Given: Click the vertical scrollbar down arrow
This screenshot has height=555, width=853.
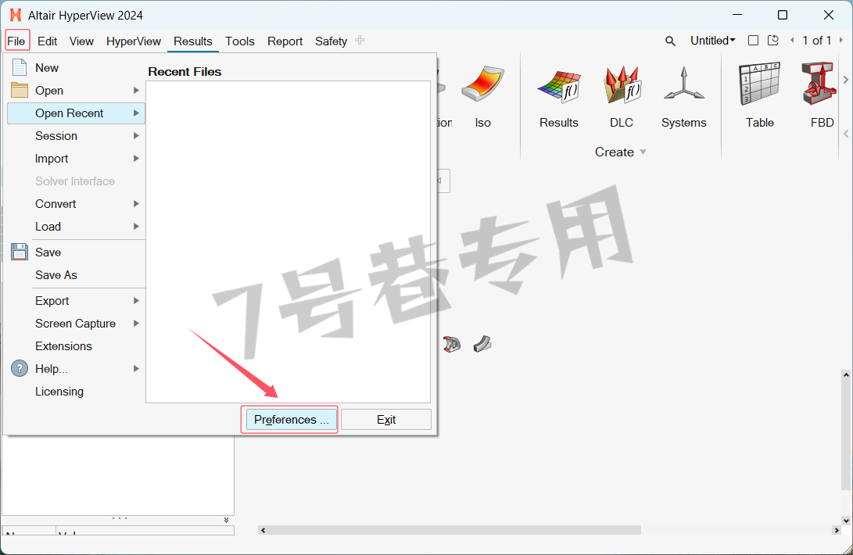Looking at the screenshot, I should pos(846,521).
